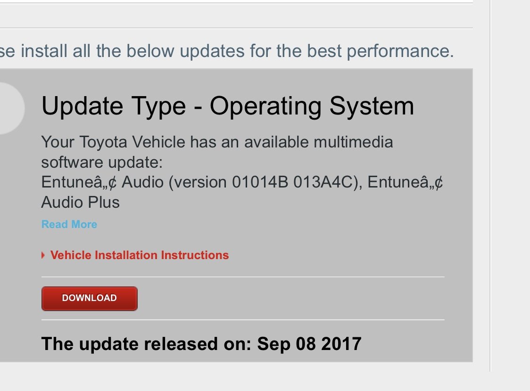The height and width of the screenshot is (391, 530).
Task: Open Vehicle Installation Instructions link text
Action: pos(140,255)
